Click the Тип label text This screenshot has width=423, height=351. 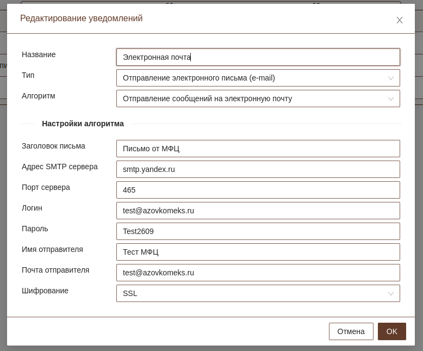28,75
